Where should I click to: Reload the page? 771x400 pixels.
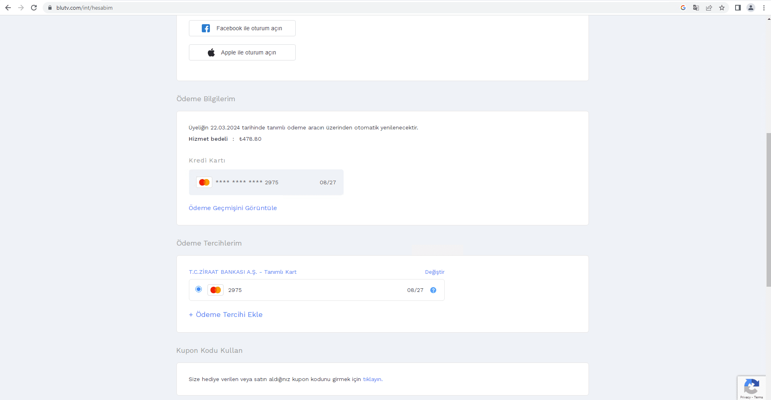tap(34, 8)
